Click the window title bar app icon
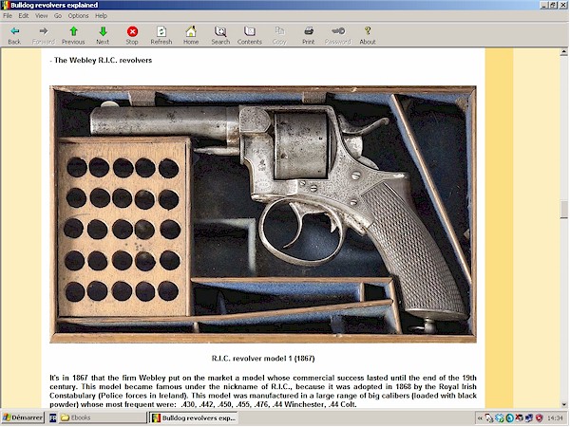570x427 pixels. coord(5,5)
